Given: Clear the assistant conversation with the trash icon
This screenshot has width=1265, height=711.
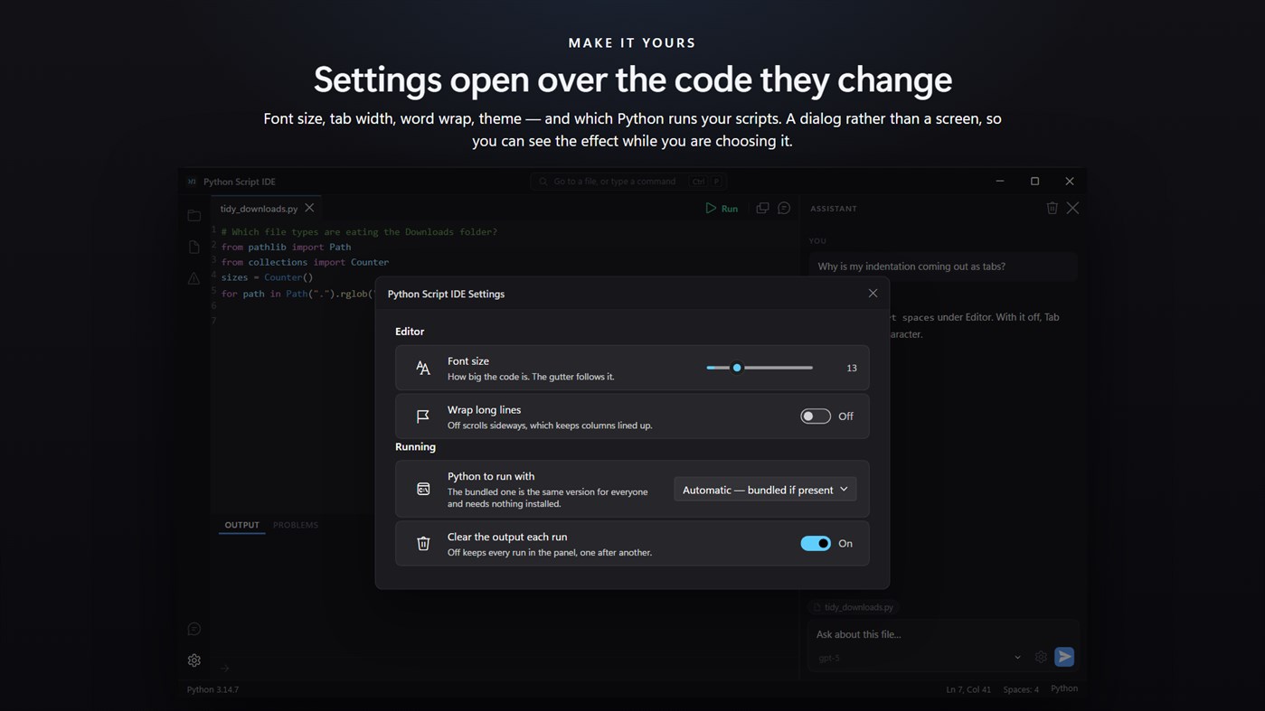Looking at the screenshot, I should pos(1052,208).
